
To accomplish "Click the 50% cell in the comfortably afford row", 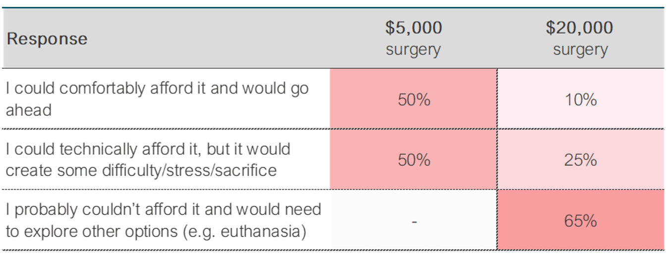I will coord(414,100).
